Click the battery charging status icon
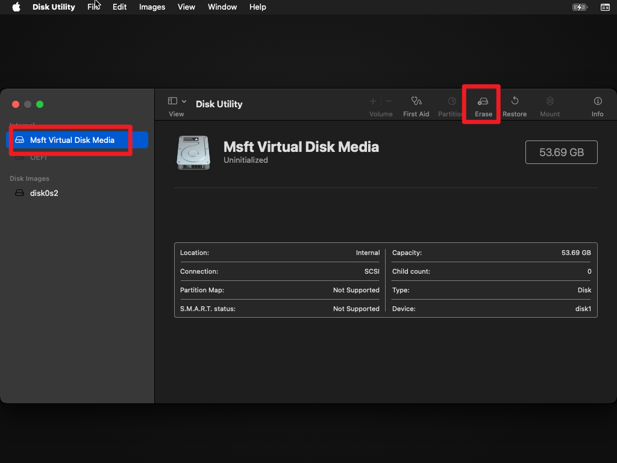Image resolution: width=617 pixels, height=463 pixels. coord(580,7)
